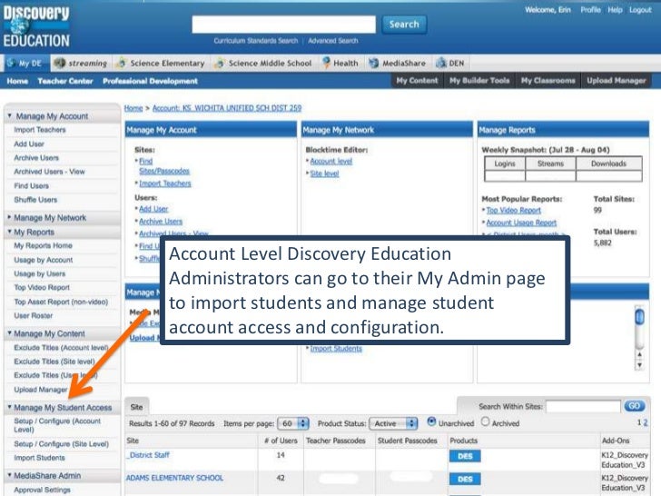Open the Import Students link in center panel

point(336,349)
